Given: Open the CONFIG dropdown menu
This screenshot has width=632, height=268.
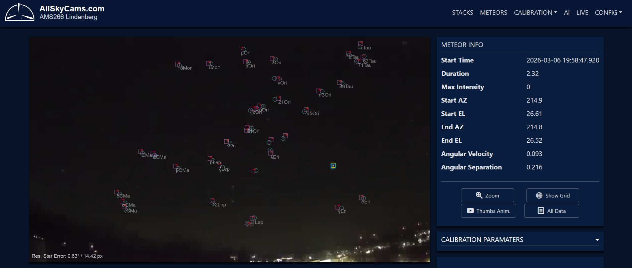Looking at the screenshot, I should pyautogui.click(x=608, y=13).
